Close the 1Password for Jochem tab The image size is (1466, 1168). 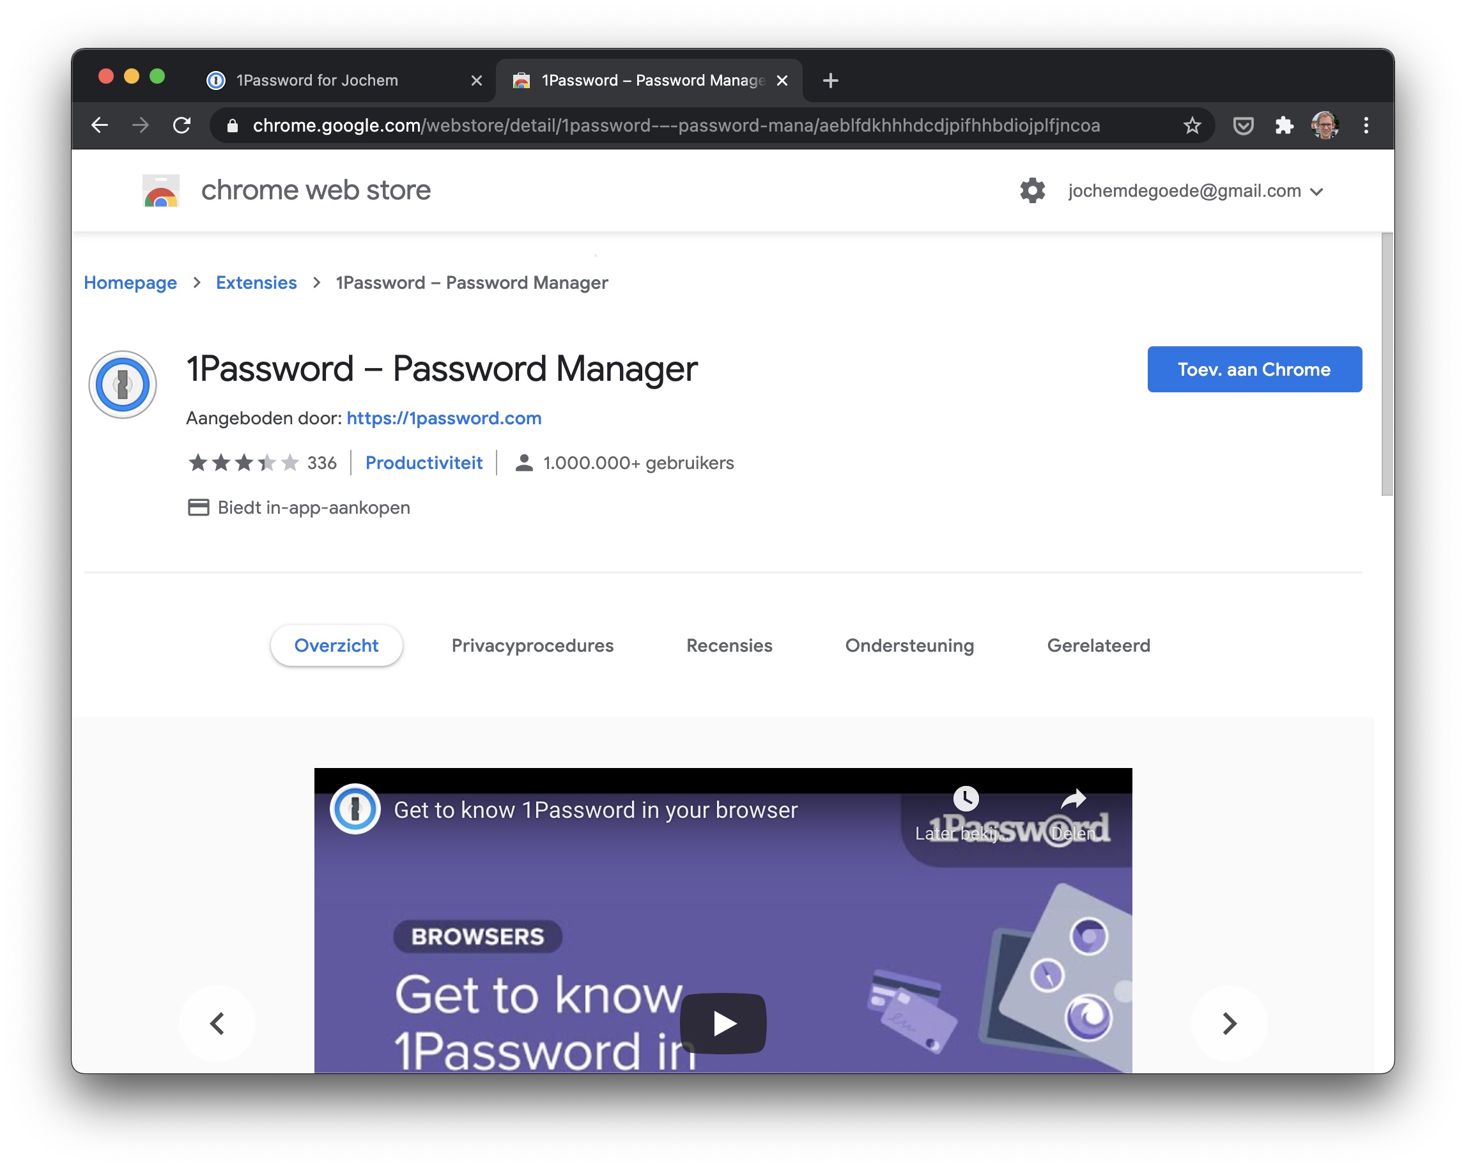click(477, 81)
